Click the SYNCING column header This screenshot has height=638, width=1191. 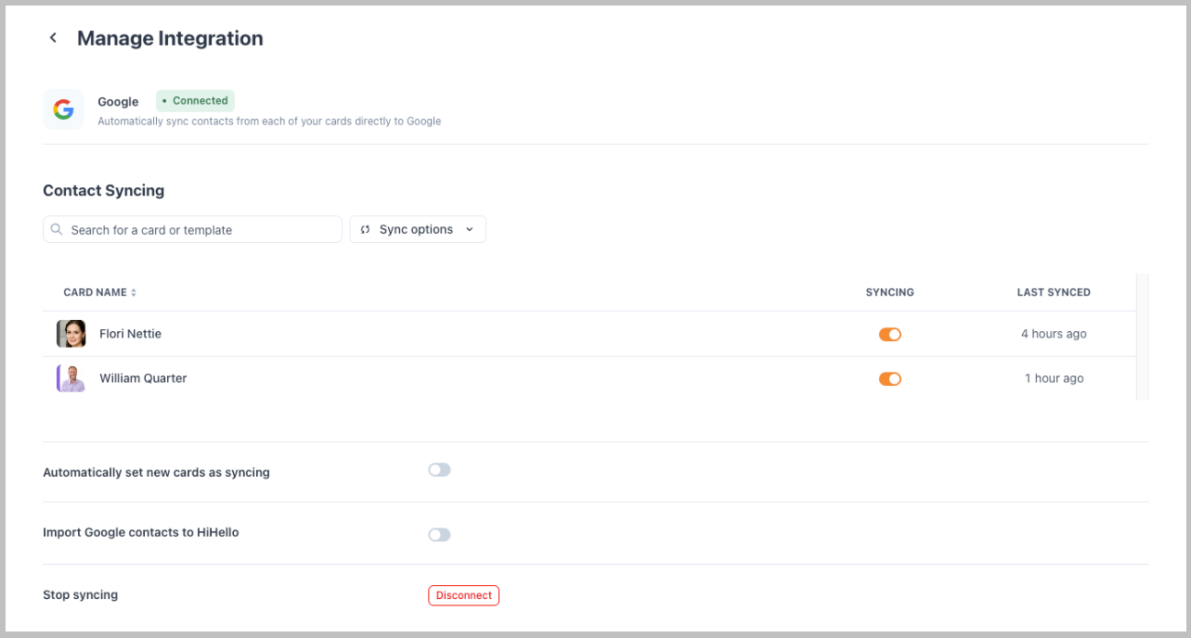[x=889, y=292]
